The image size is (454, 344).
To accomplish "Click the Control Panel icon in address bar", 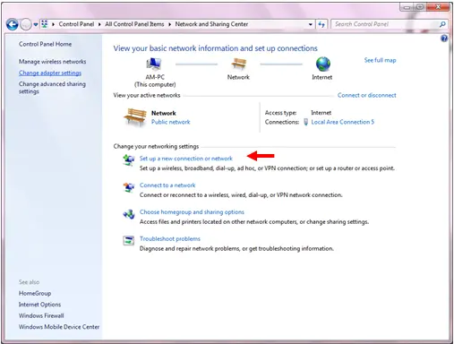I will pyautogui.click(x=45, y=24).
